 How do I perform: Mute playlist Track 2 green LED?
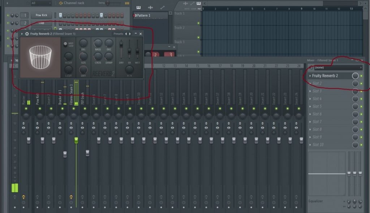click(198, 37)
